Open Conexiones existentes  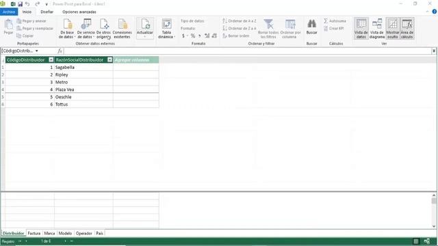(122, 29)
